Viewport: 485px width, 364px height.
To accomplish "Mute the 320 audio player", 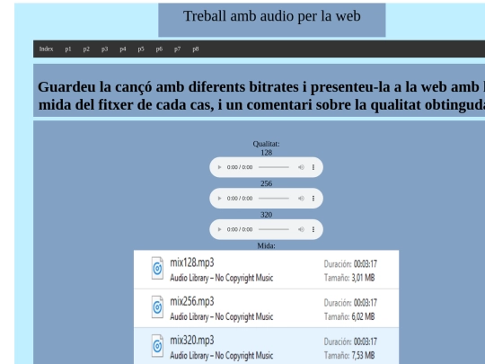I will pos(301,229).
